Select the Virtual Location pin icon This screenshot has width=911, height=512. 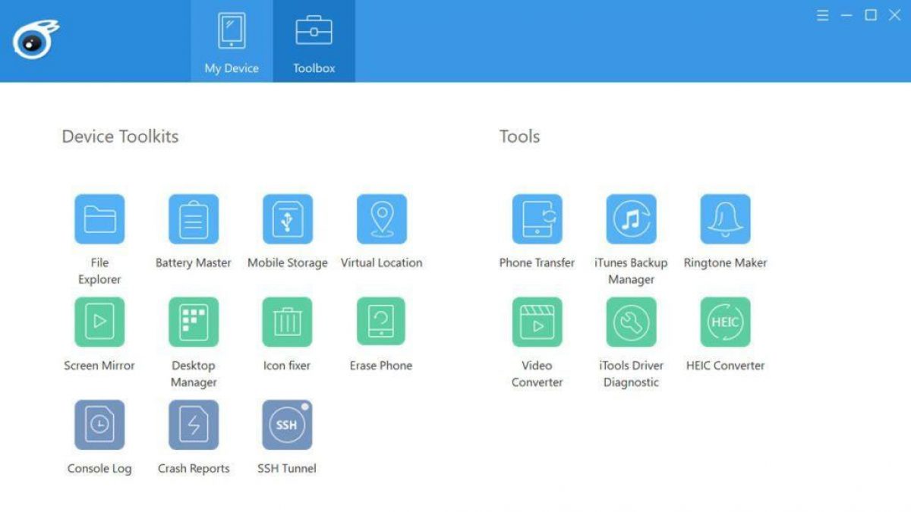[382, 219]
